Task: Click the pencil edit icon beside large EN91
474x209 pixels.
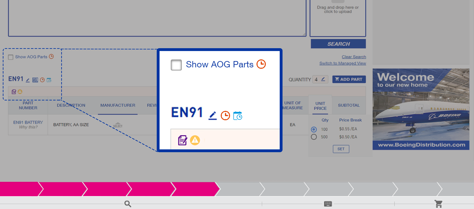Action: click(x=213, y=116)
